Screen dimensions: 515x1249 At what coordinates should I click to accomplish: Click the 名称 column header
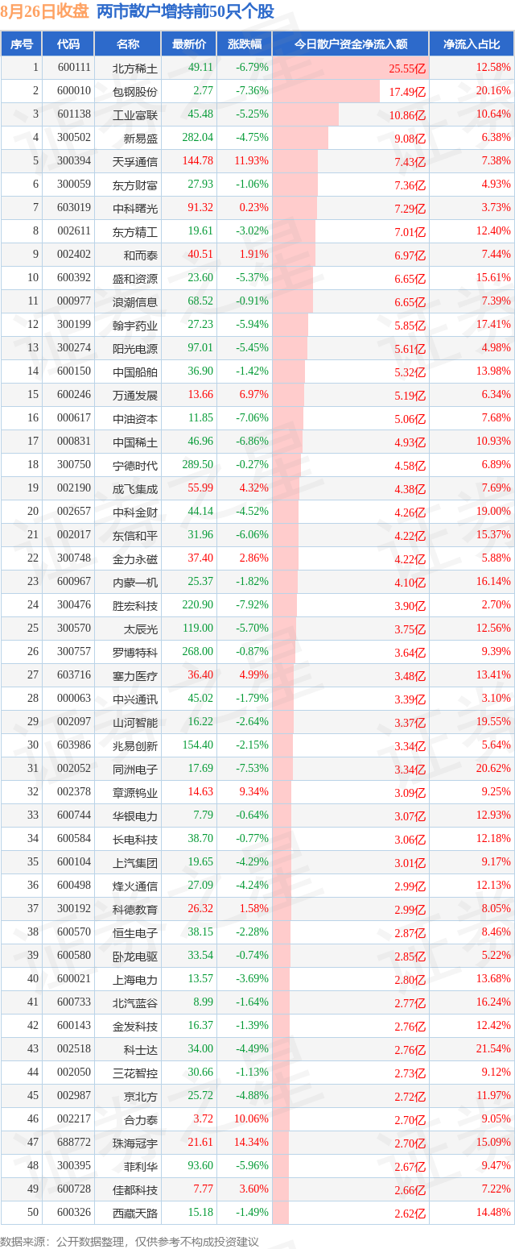coord(127,44)
